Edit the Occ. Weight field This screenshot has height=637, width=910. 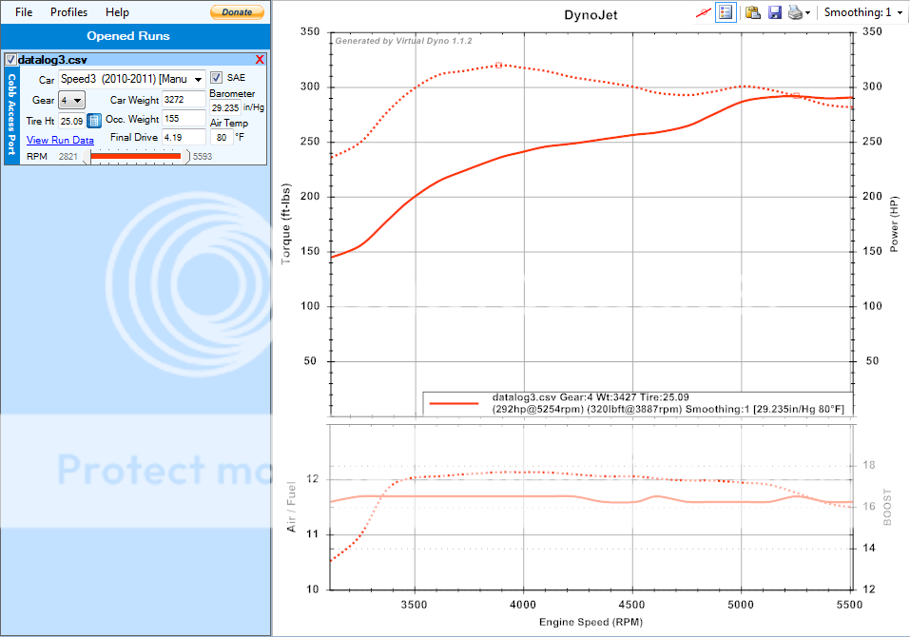coord(184,118)
